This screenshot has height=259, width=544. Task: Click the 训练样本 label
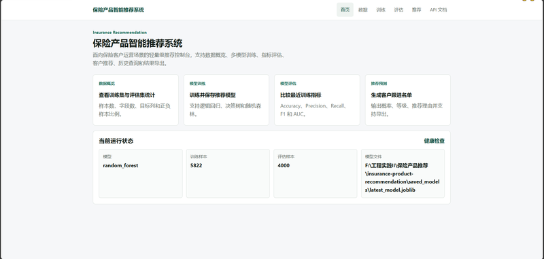[199, 157]
